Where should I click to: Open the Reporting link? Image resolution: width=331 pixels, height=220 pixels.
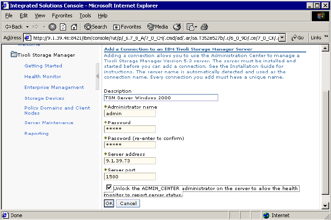37,133
